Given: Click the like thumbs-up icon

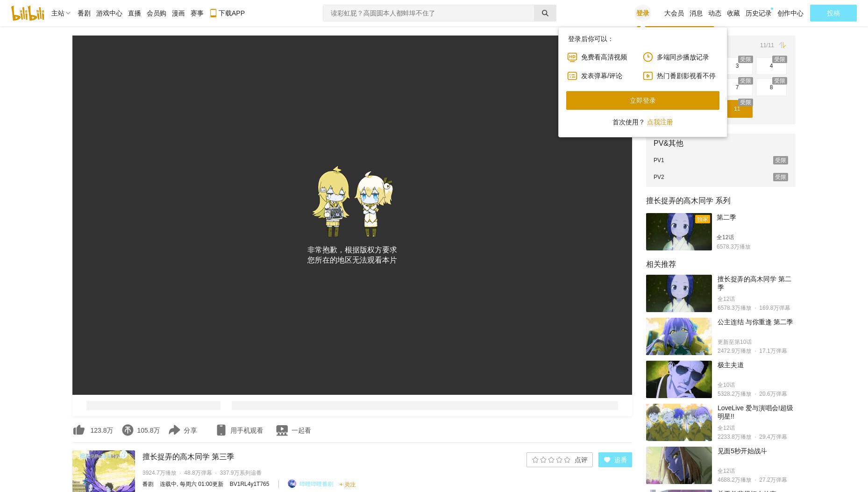Looking at the screenshot, I should pos(79,430).
